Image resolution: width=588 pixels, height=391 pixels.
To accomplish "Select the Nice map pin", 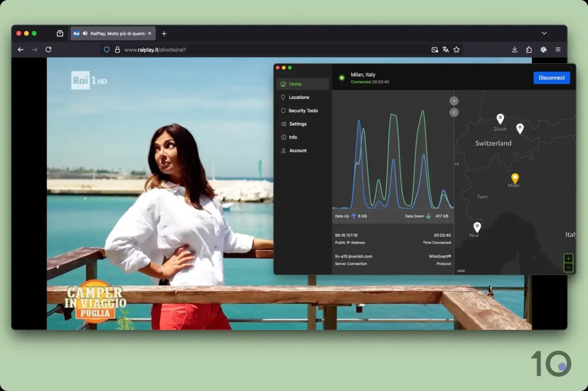I will coord(477,227).
